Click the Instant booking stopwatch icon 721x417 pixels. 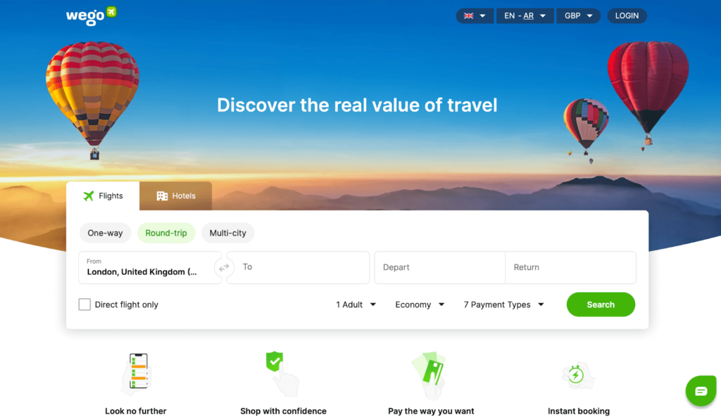[x=578, y=376]
